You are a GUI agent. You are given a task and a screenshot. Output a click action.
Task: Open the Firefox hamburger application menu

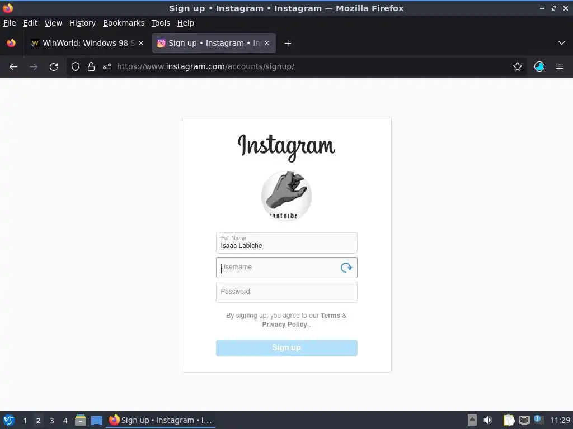[560, 67]
